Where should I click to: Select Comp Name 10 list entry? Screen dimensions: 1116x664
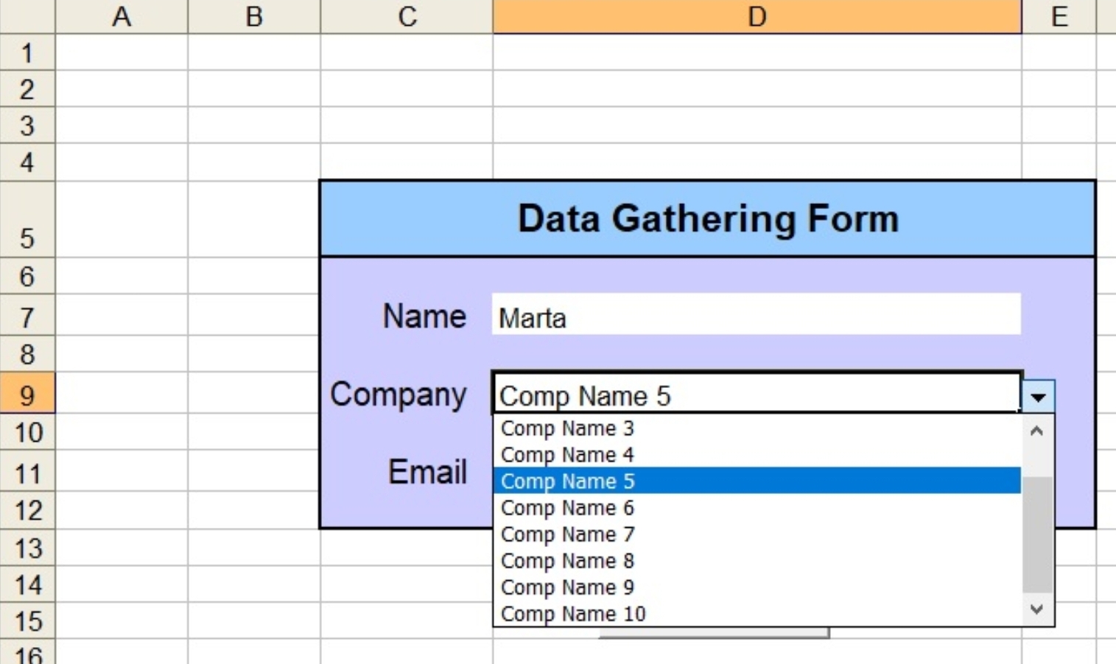pos(573,614)
